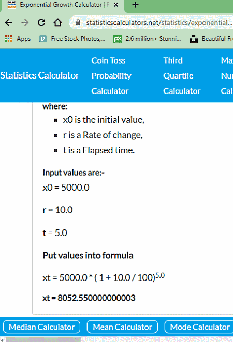Go back using the browser back arrow

click(9, 22)
